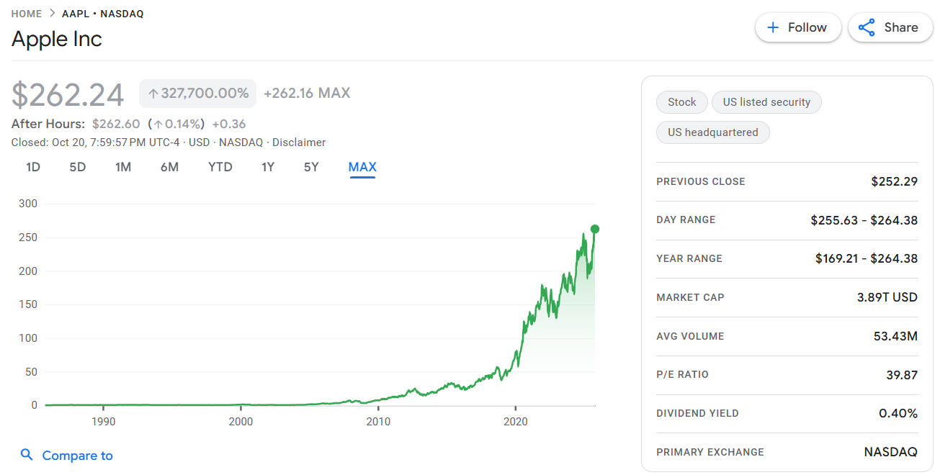
Task: Click the plus icon on Follow
Action: [x=773, y=27]
